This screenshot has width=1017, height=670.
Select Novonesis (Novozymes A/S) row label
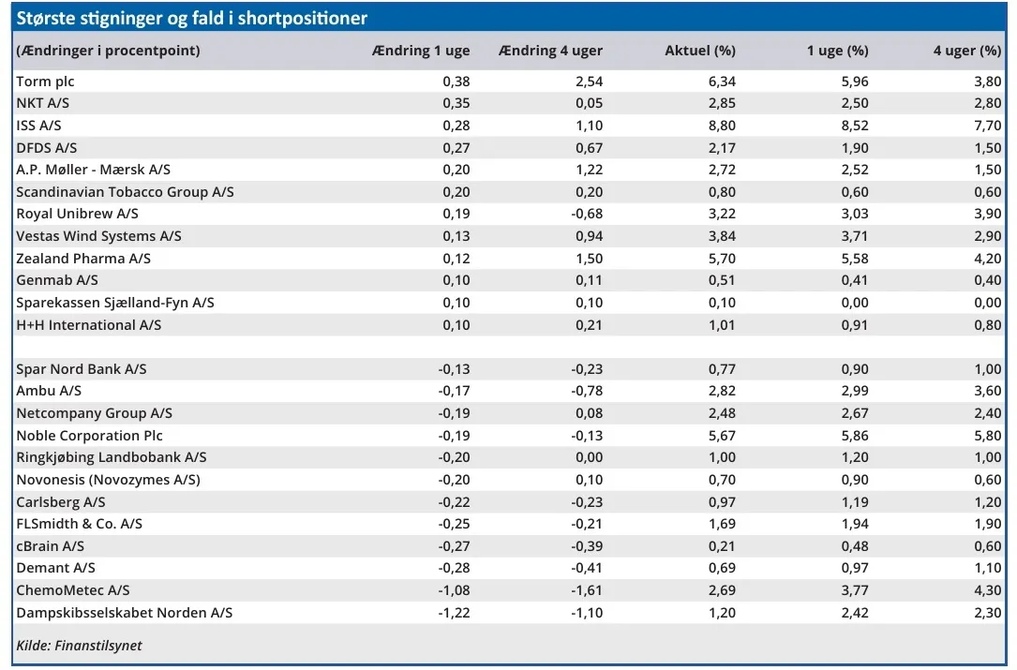[x=108, y=480]
